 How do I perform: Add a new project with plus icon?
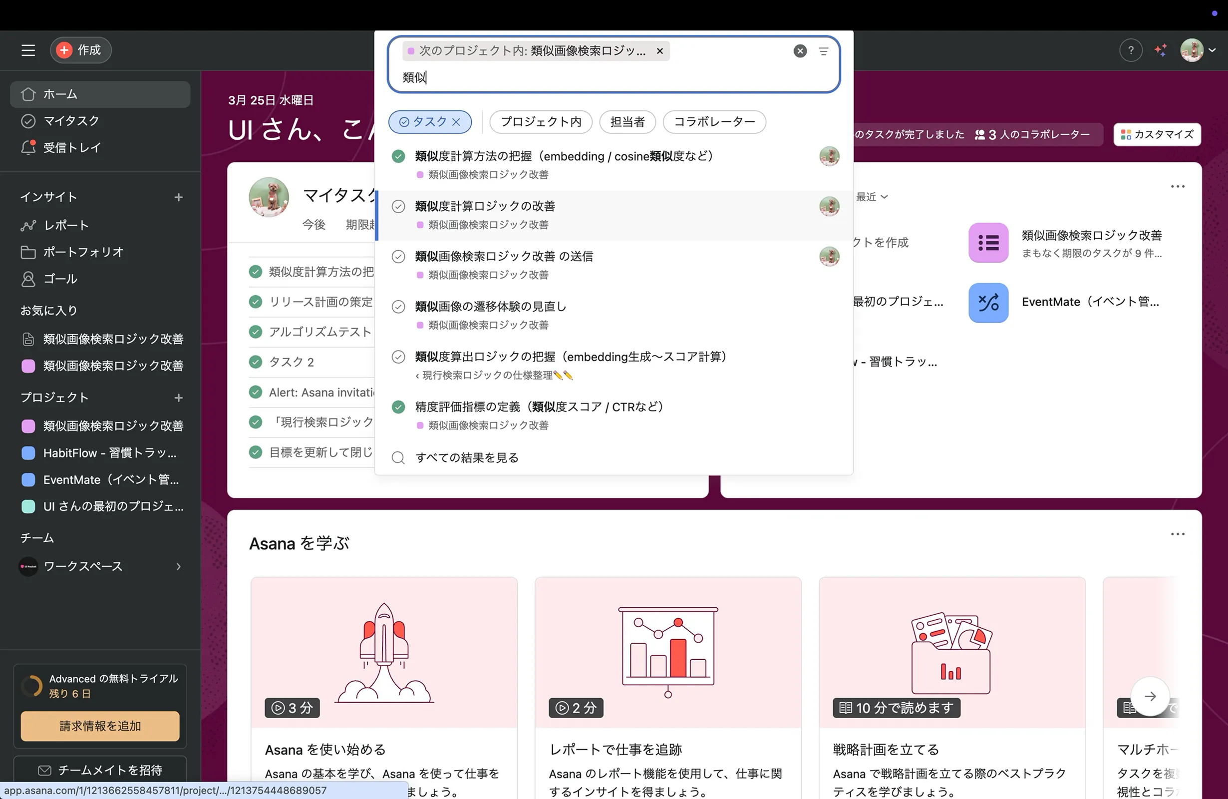179,398
